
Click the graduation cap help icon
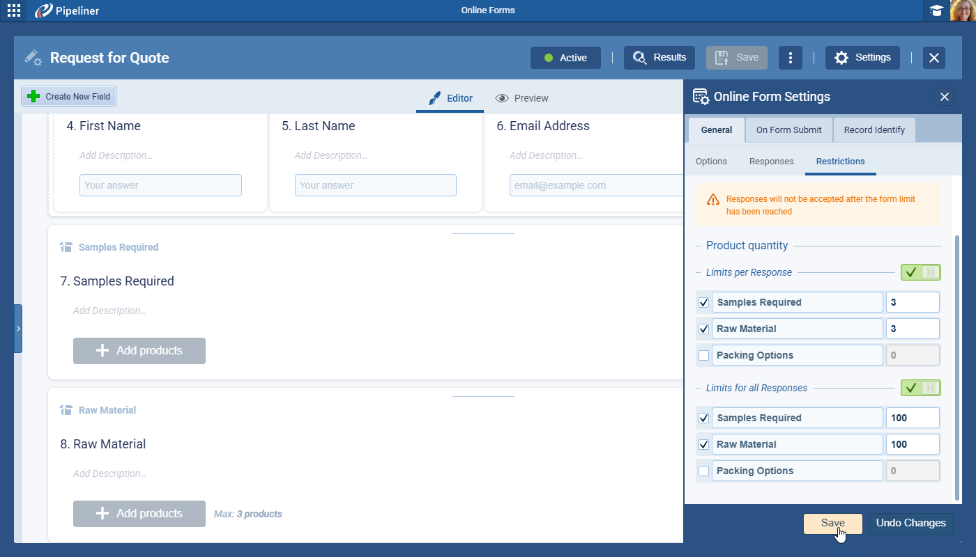(x=936, y=10)
